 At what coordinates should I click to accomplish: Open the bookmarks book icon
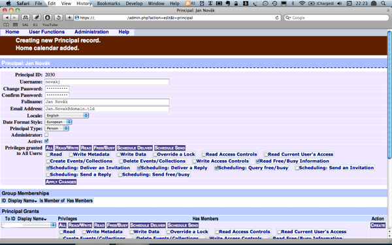click(6, 25)
